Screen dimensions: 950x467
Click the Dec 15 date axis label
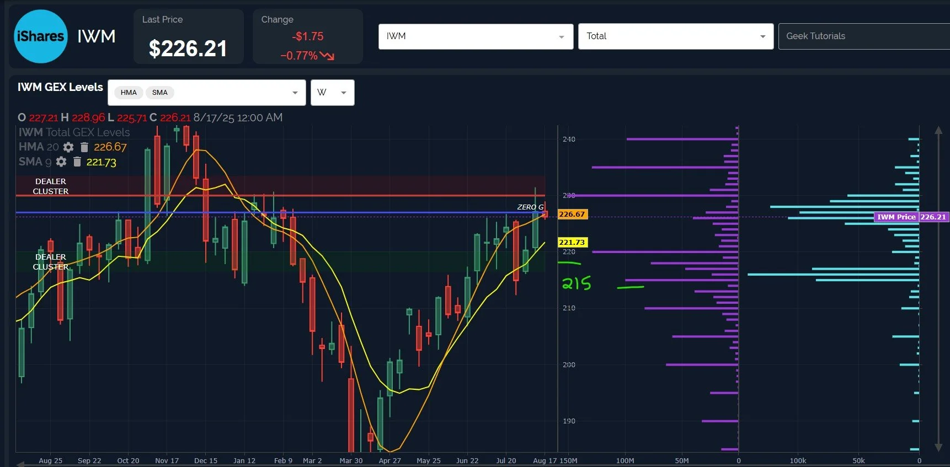coord(206,460)
